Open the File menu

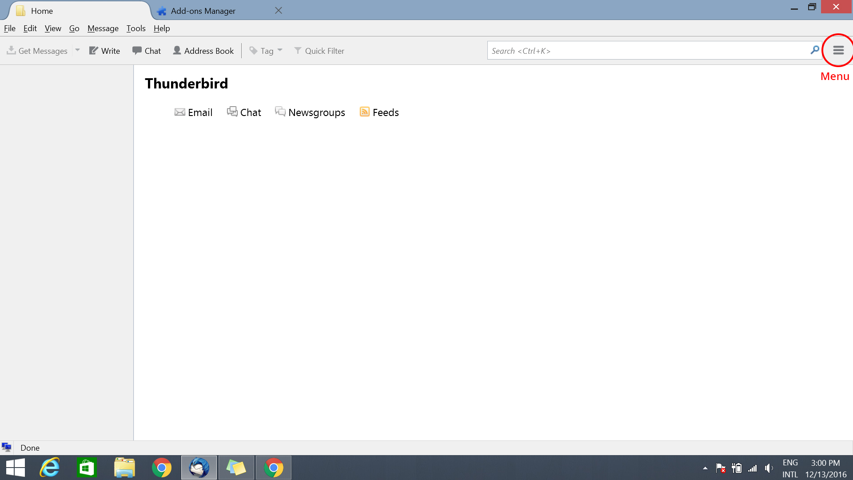(10, 28)
